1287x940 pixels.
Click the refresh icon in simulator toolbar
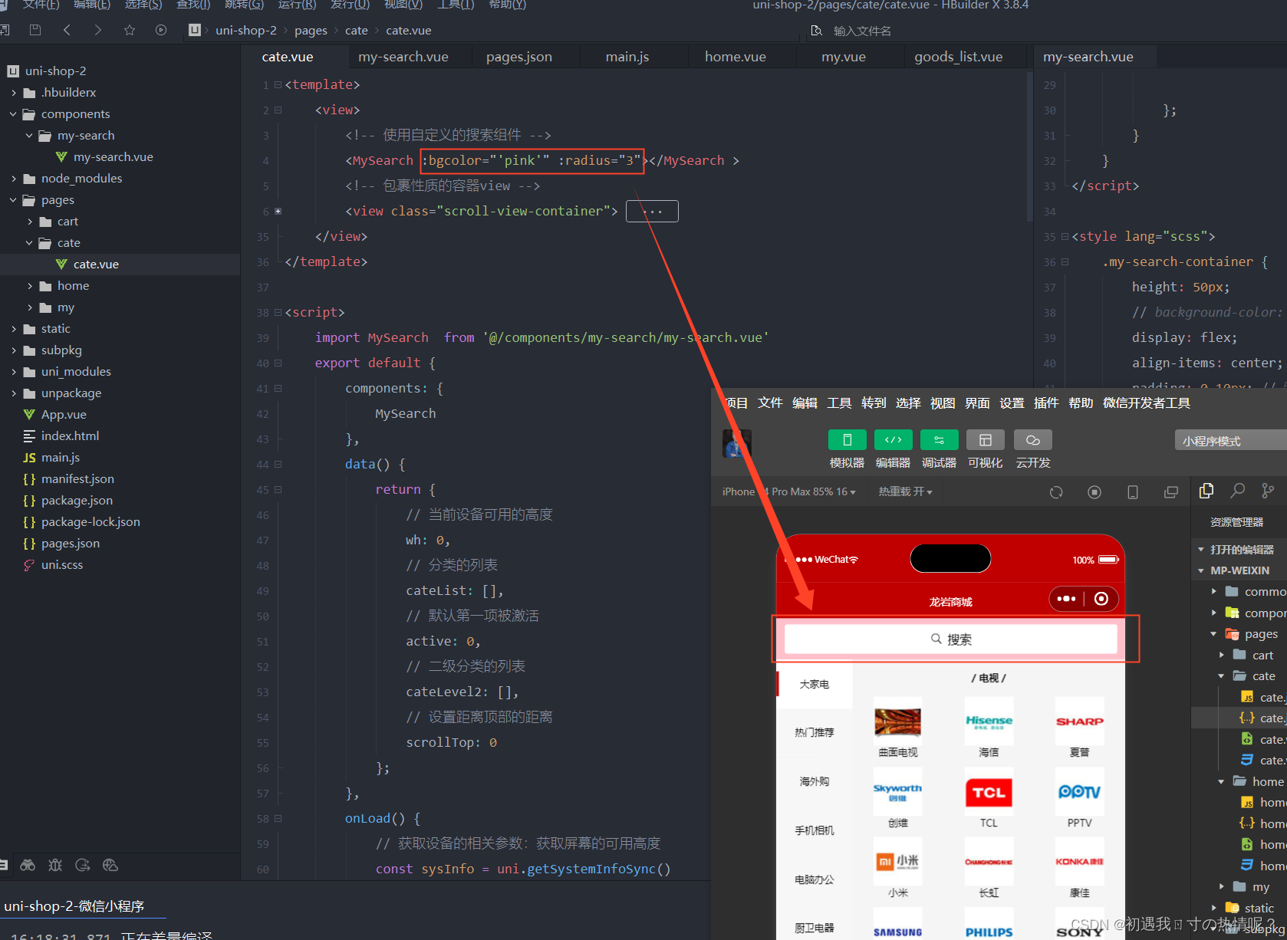[x=1056, y=492]
